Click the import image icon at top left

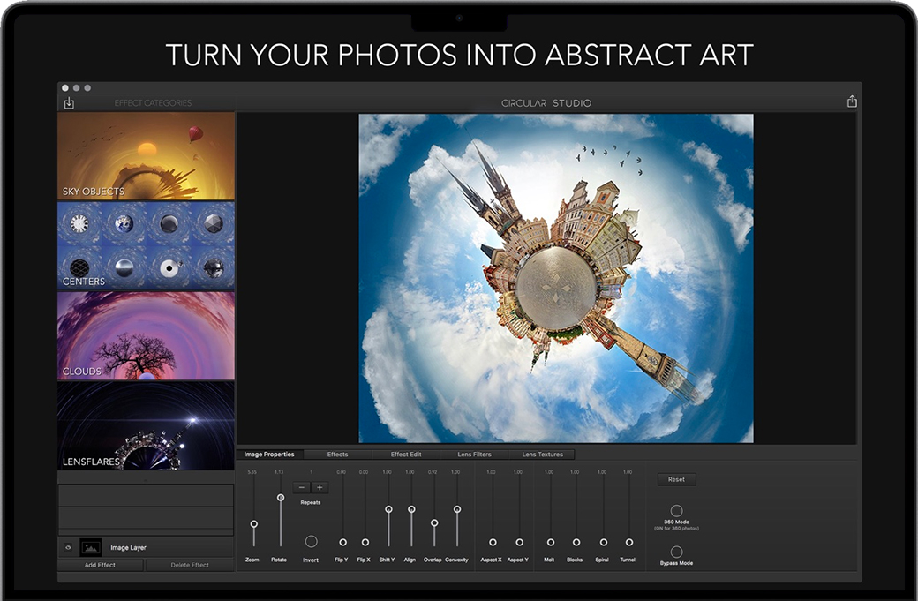pyautogui.click(x=69, y=103)
